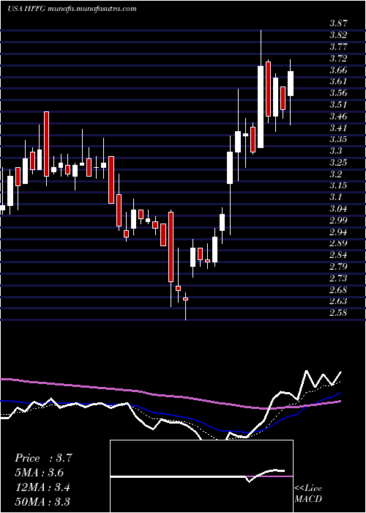Click the 2.68 price axis label

338,289
